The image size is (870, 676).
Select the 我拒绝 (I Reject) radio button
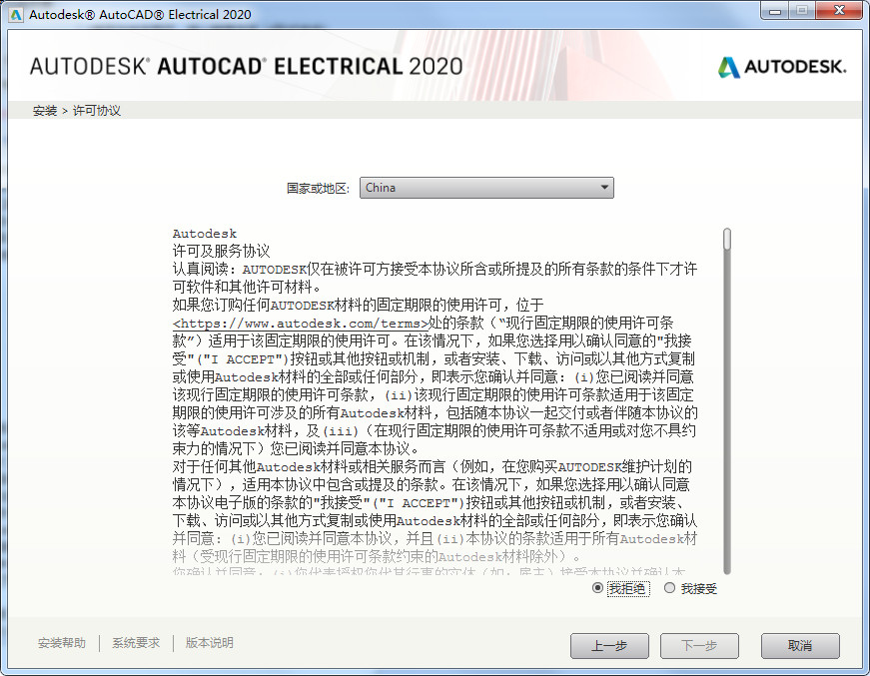click(x=598, y=589)
